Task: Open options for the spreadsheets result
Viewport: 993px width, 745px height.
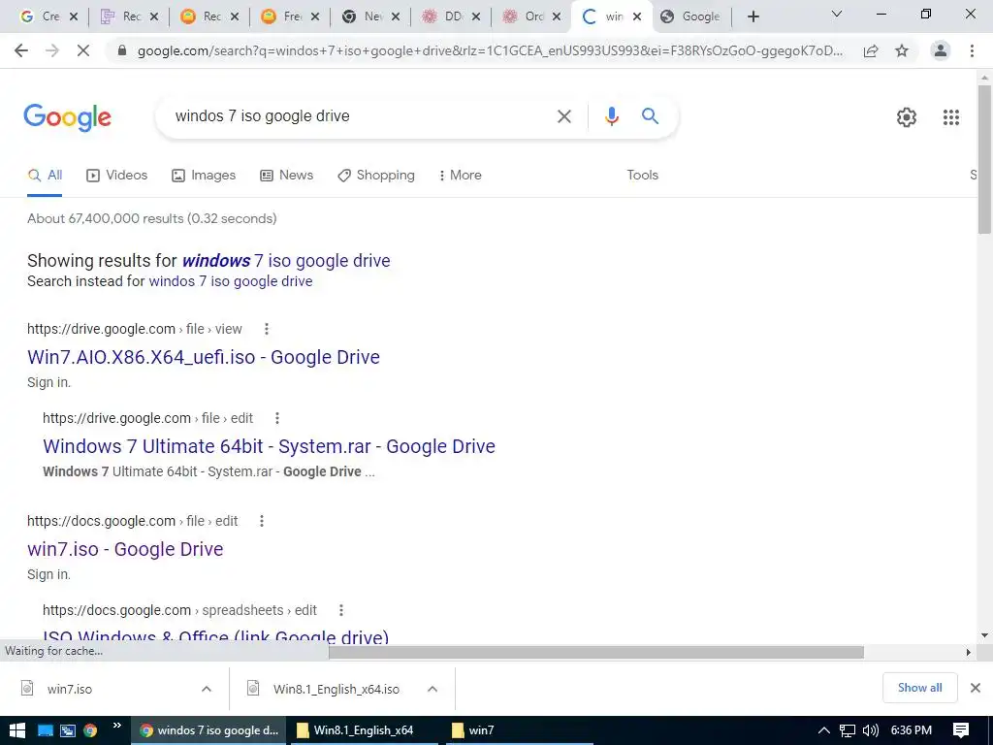Action: 341,610
